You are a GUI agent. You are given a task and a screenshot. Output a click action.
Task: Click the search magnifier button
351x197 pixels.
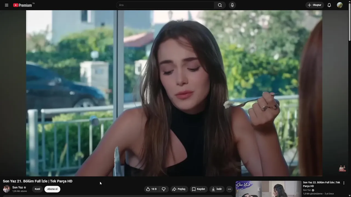pyautogui.click(x=220, y=5)
